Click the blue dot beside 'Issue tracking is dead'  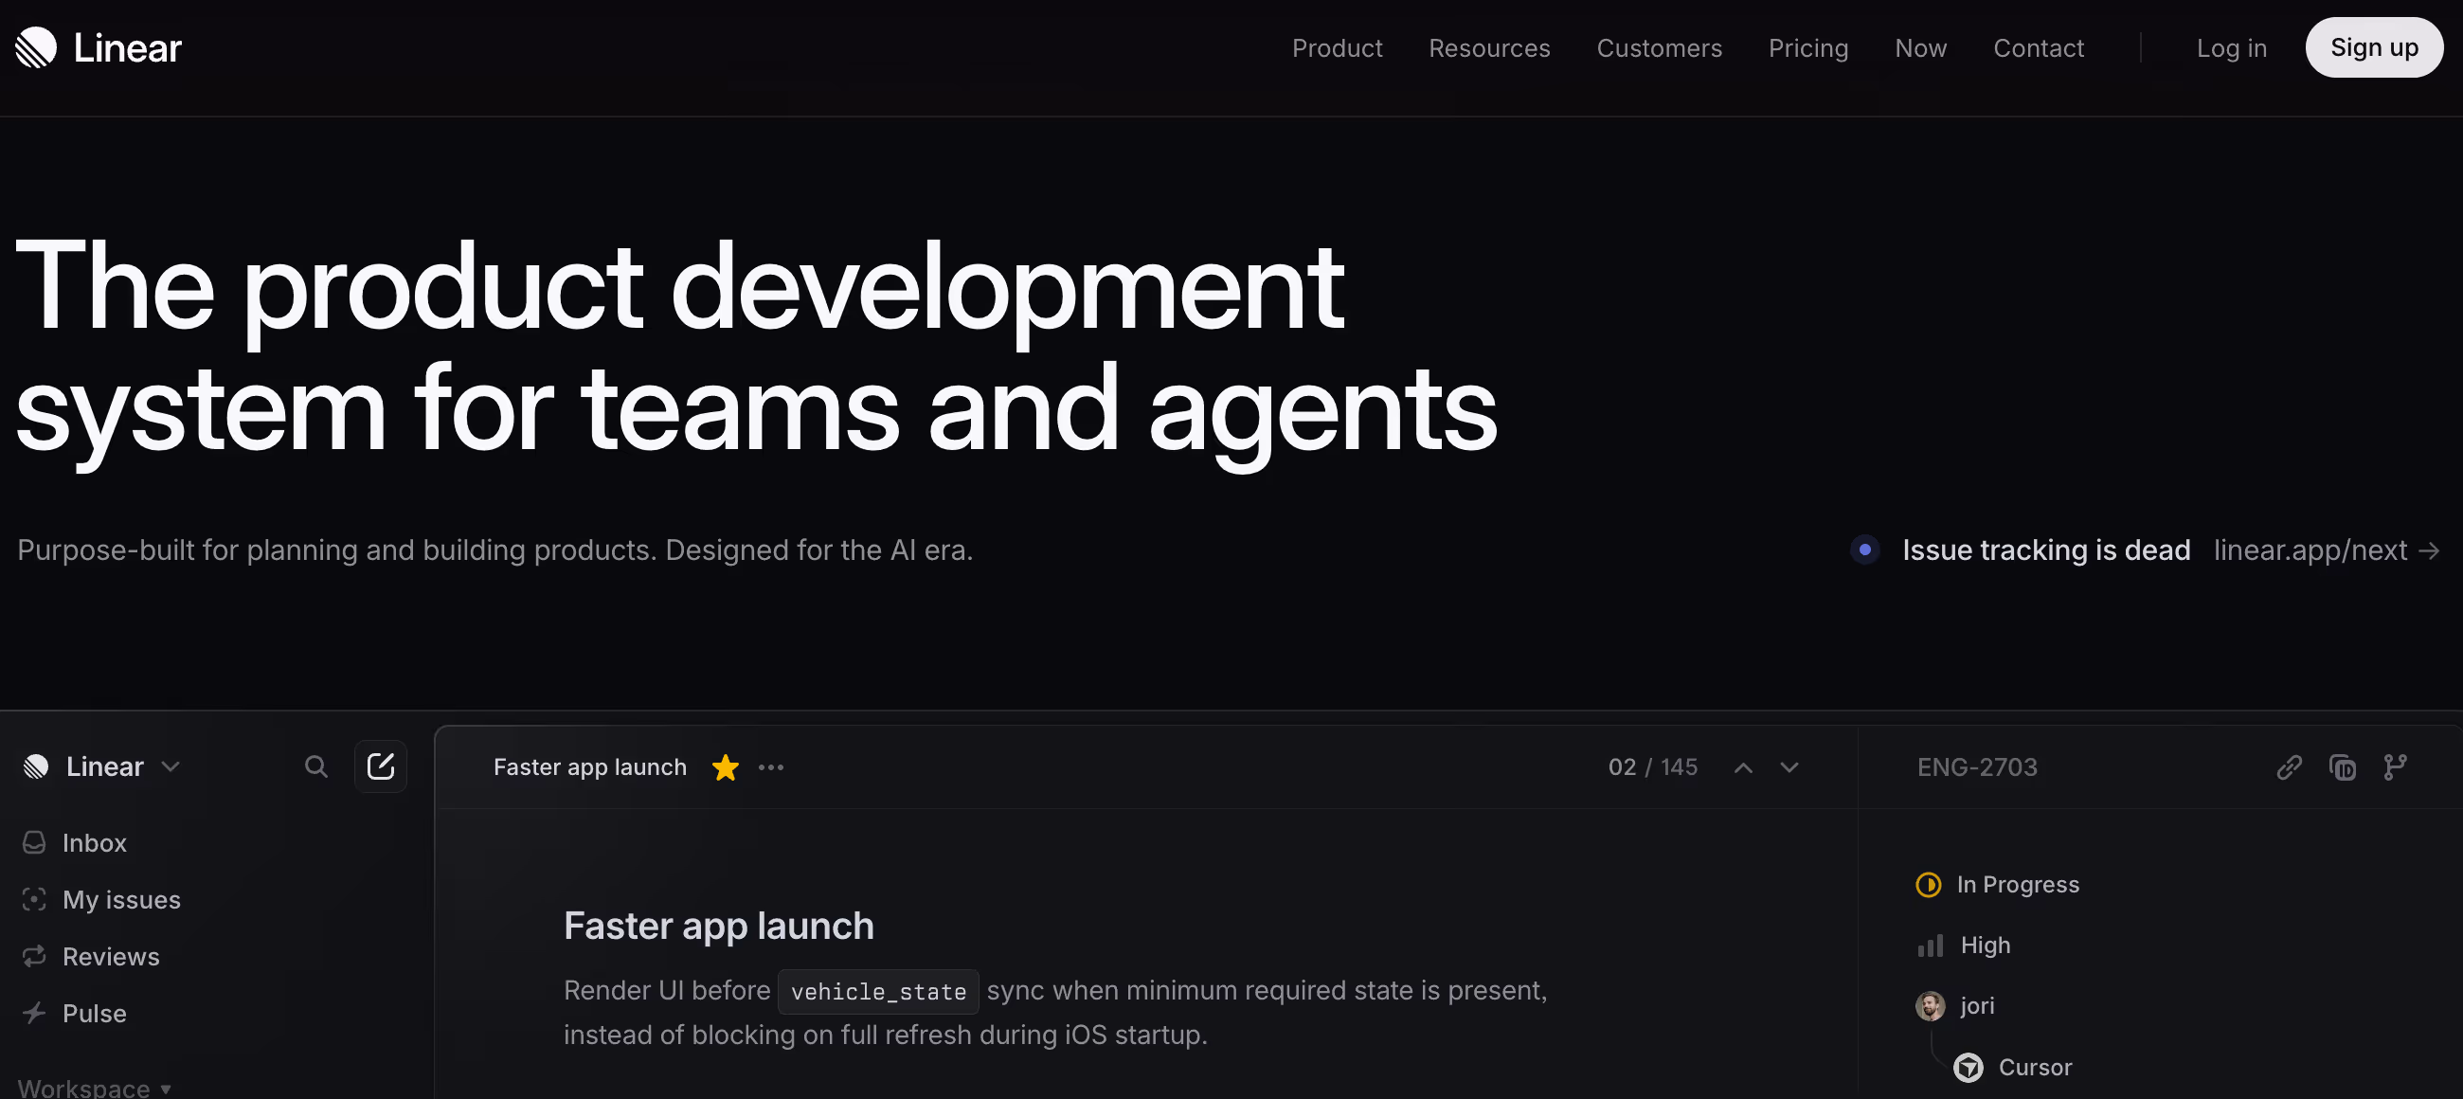click(x=1864, y=550)
